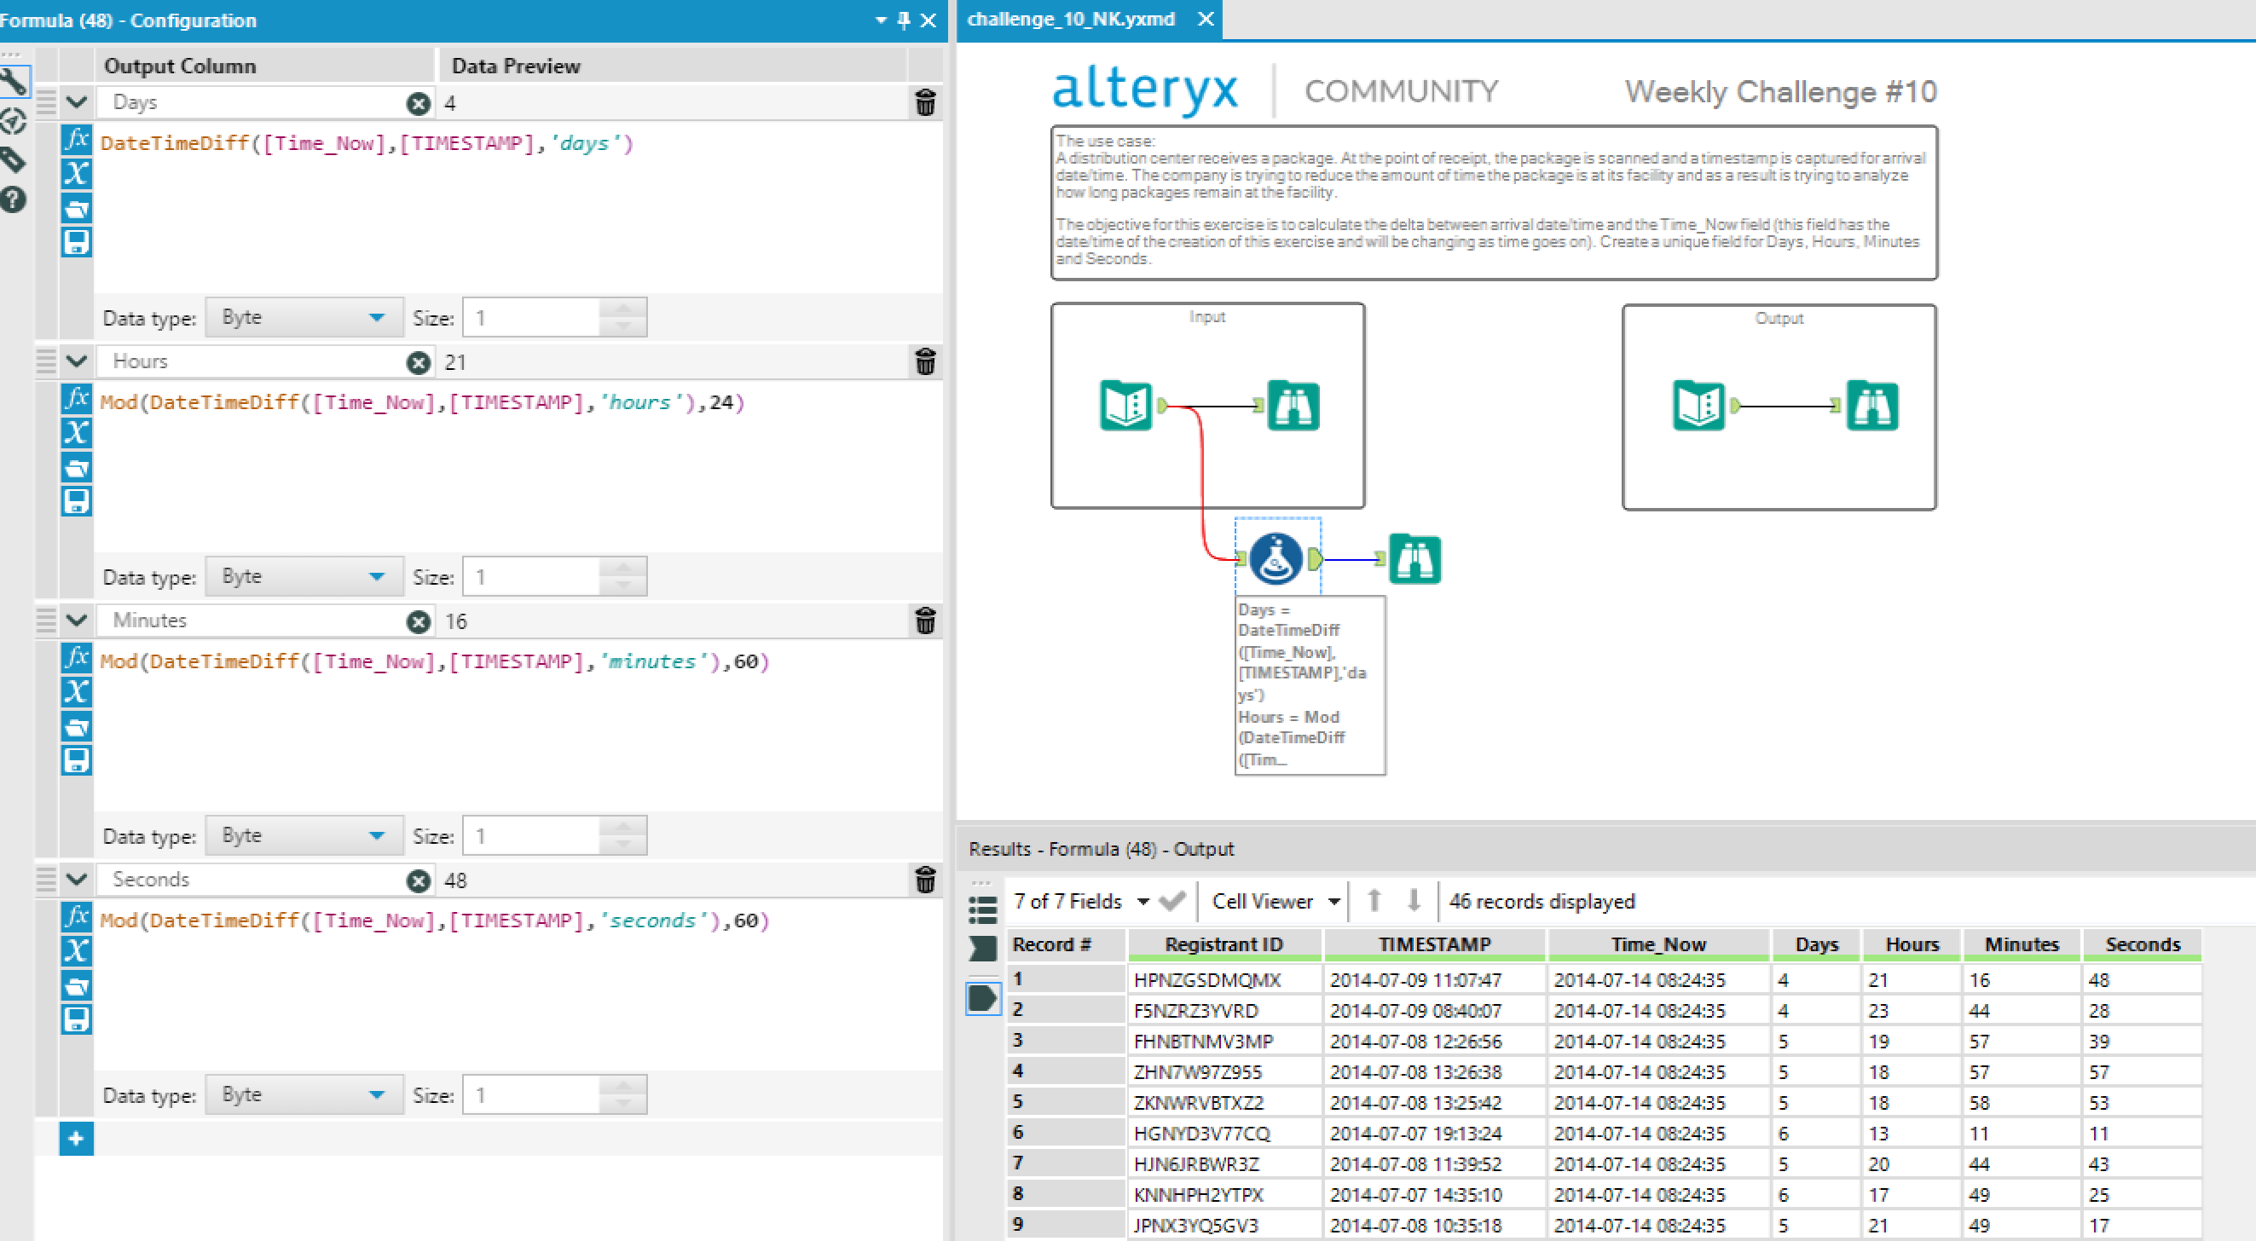This screenshot has width=2256, height=1241.
Task: Delete the Seconds expression with its trash button
Action: pos(925,881)
